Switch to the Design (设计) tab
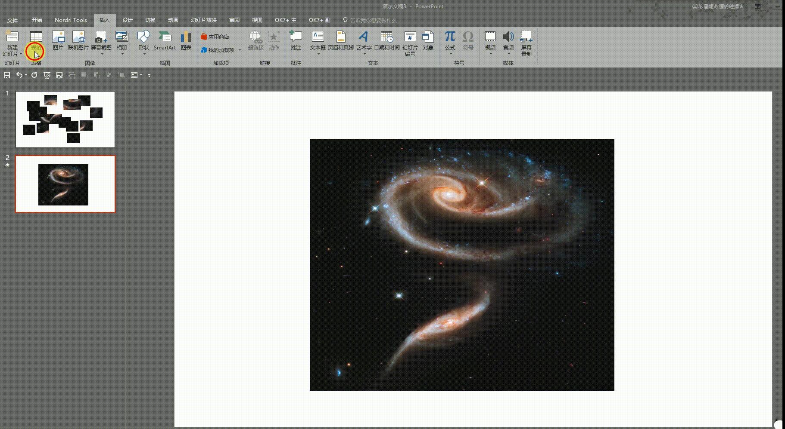 [127, 20]
